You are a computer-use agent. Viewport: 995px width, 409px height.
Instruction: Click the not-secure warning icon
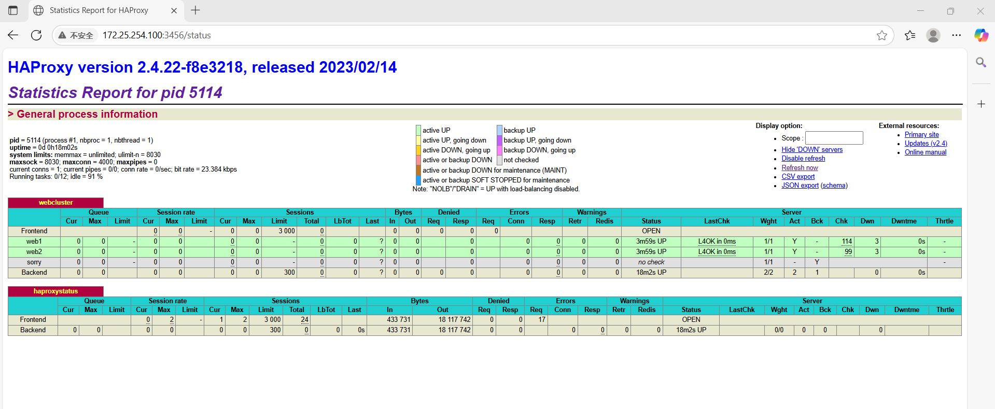[62, 35]
